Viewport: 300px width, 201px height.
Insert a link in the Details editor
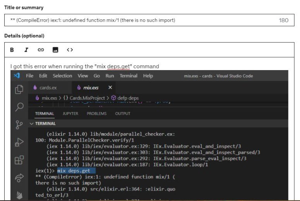[41, 50]
